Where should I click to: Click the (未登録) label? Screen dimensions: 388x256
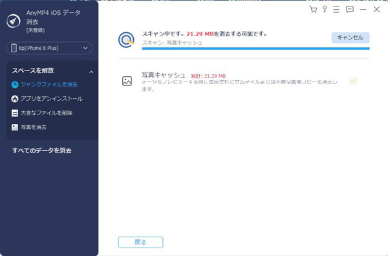(x=36, y=30)
